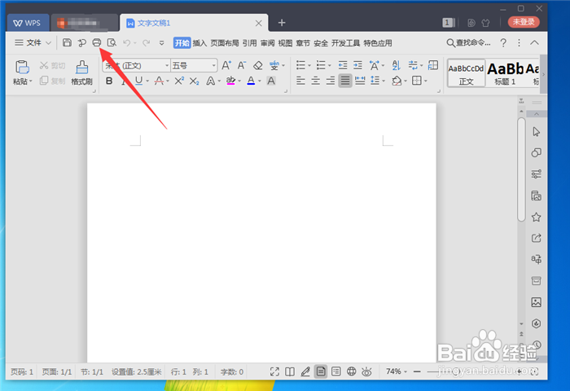Toggle eye protection mode icon
Screen dimensions: 570x391
pos(366,371)
